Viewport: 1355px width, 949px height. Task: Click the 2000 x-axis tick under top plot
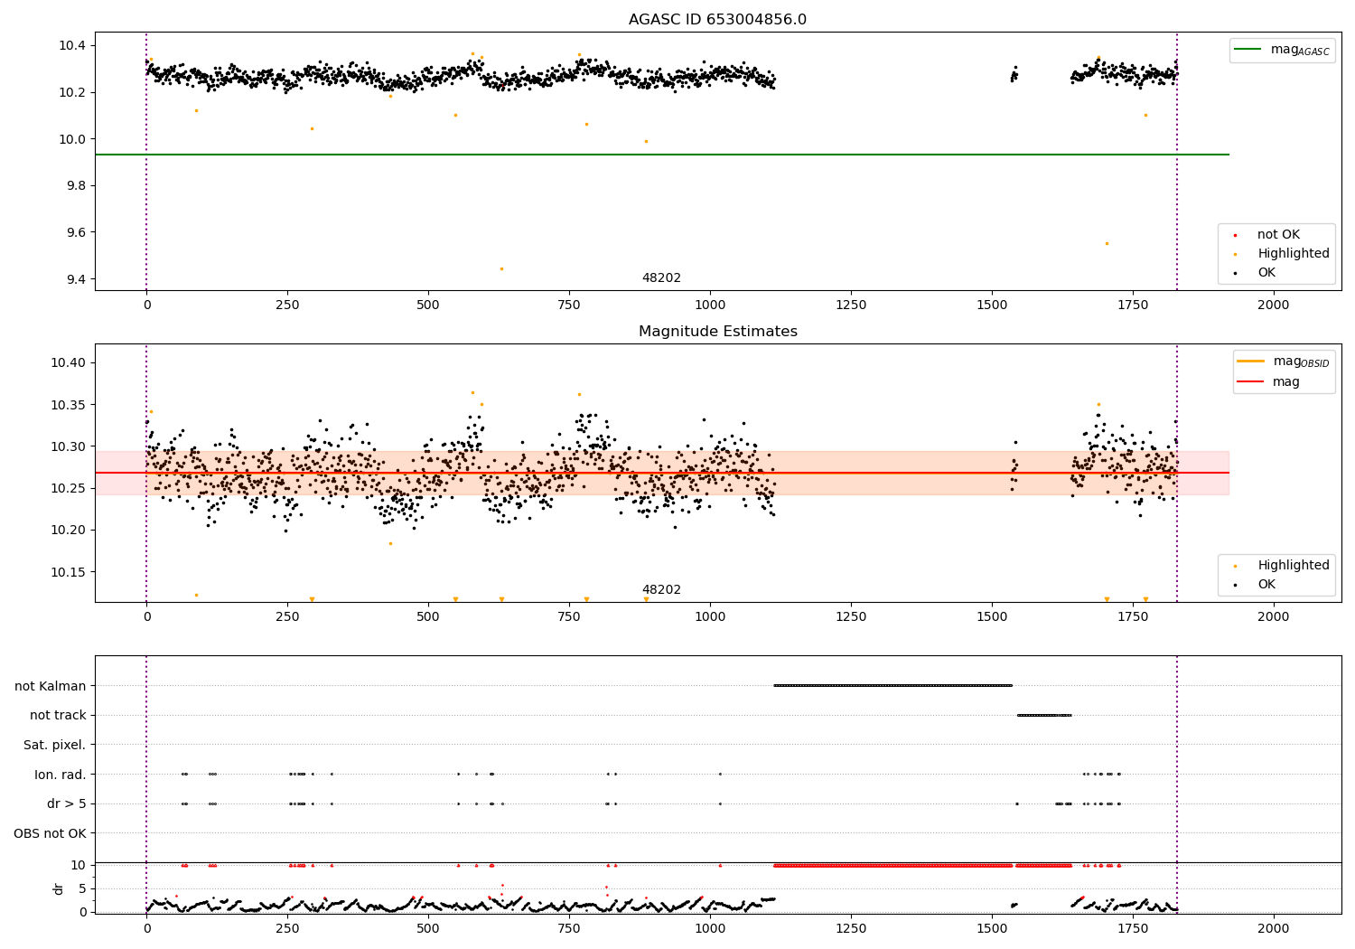pos(1274,305)
